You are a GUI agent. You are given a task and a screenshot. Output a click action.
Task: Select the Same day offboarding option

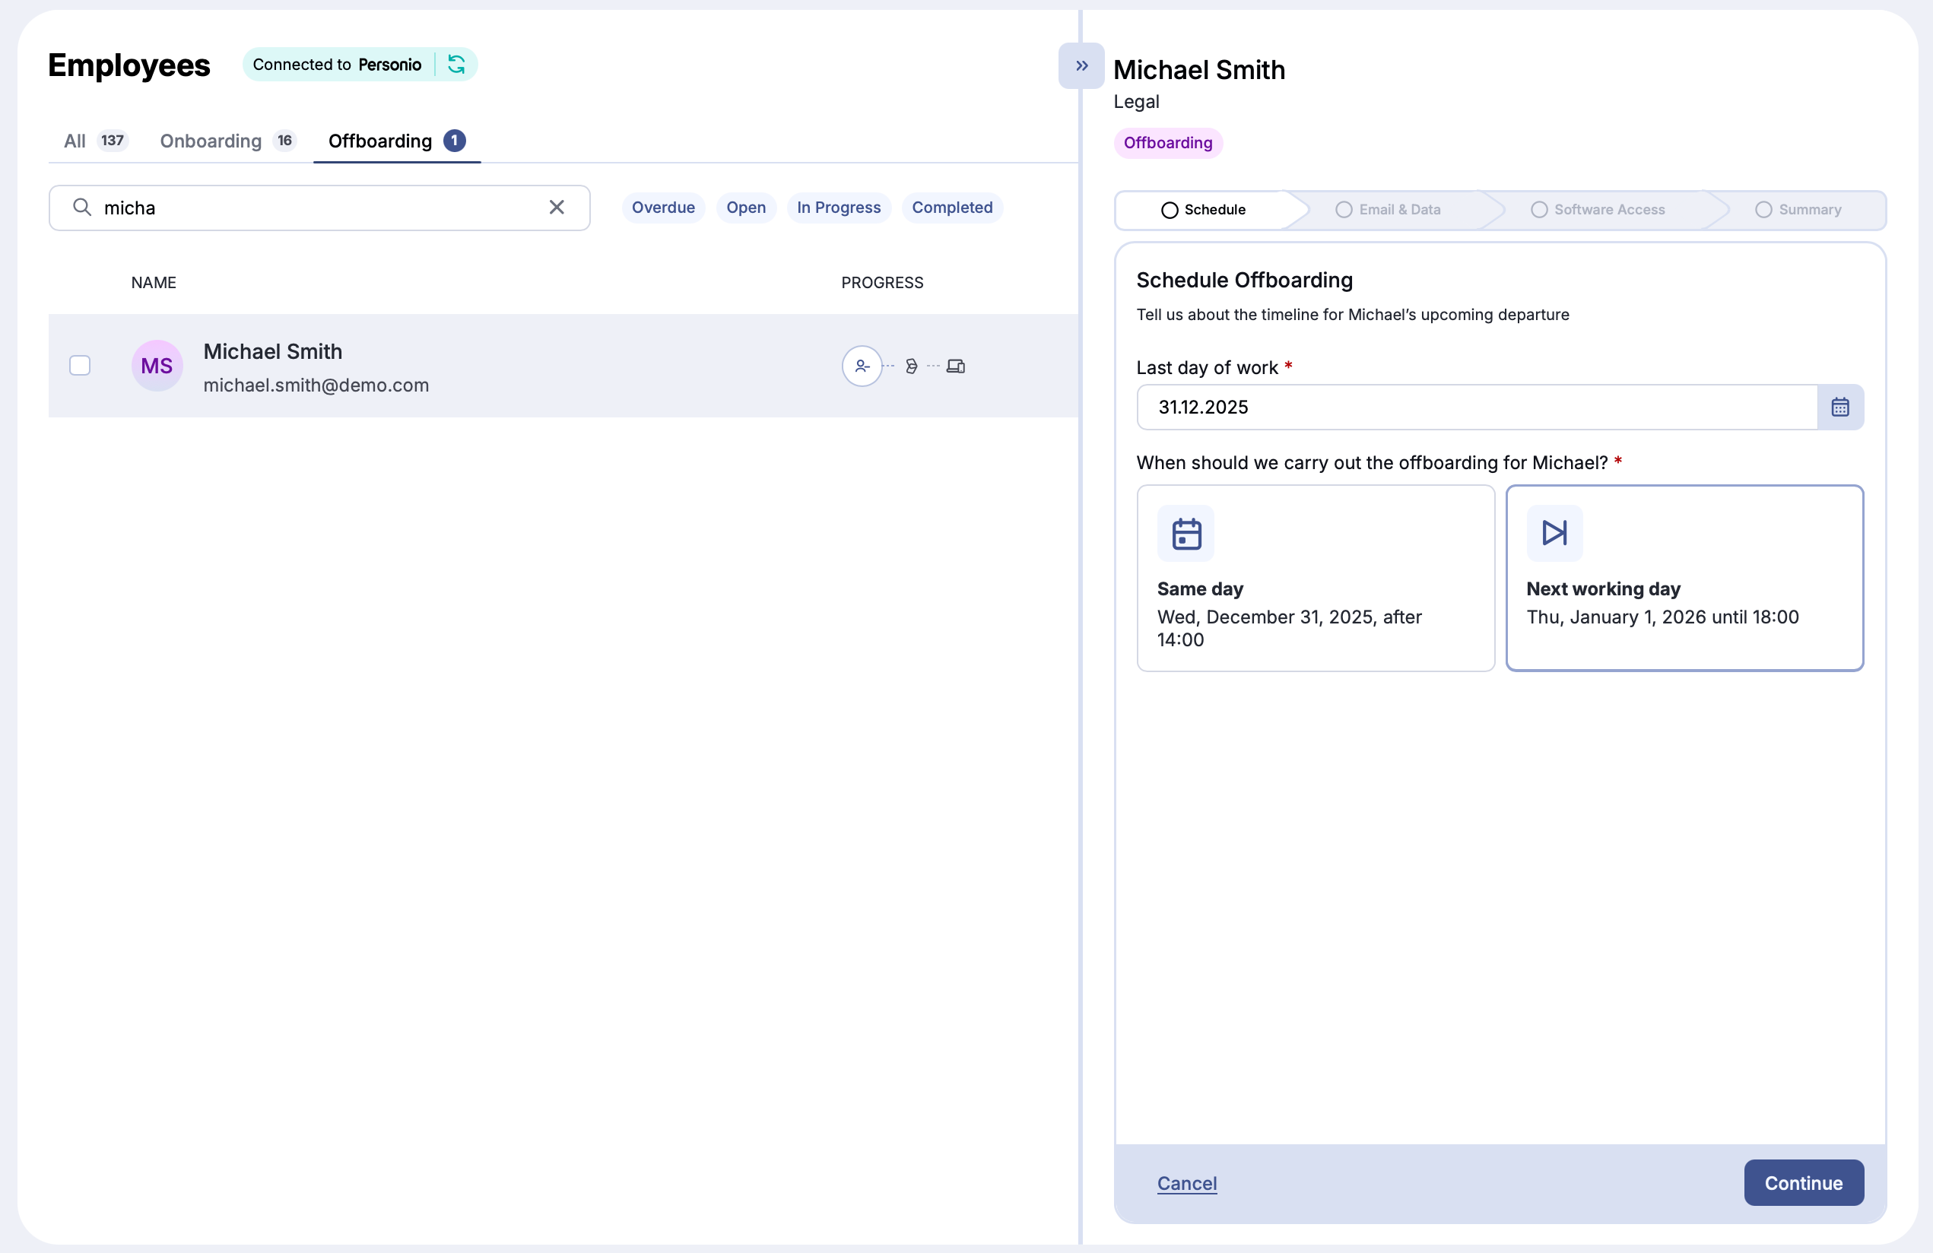point(1316,578)
